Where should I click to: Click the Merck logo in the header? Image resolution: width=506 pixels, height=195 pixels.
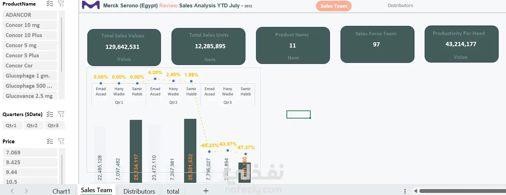click(x=90, y=6)
